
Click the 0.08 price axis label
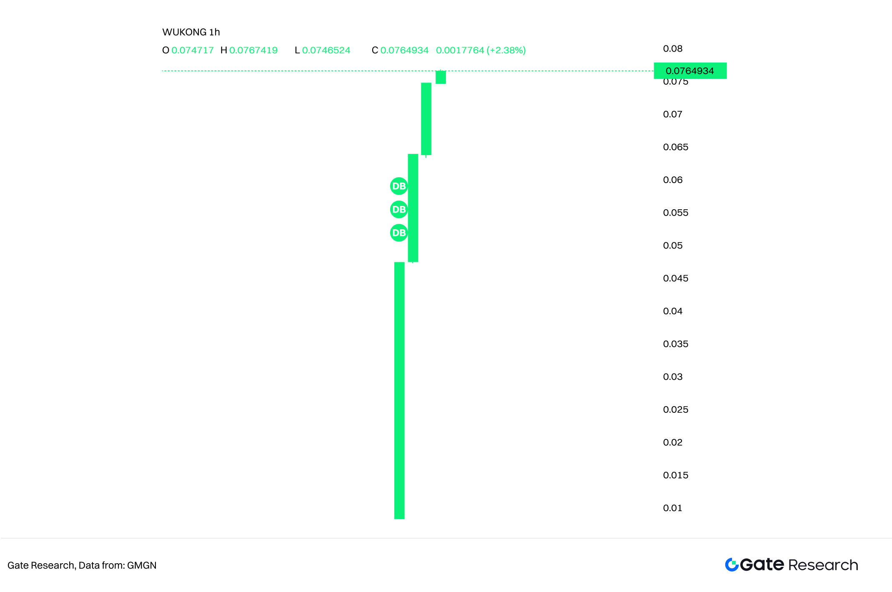673,49
